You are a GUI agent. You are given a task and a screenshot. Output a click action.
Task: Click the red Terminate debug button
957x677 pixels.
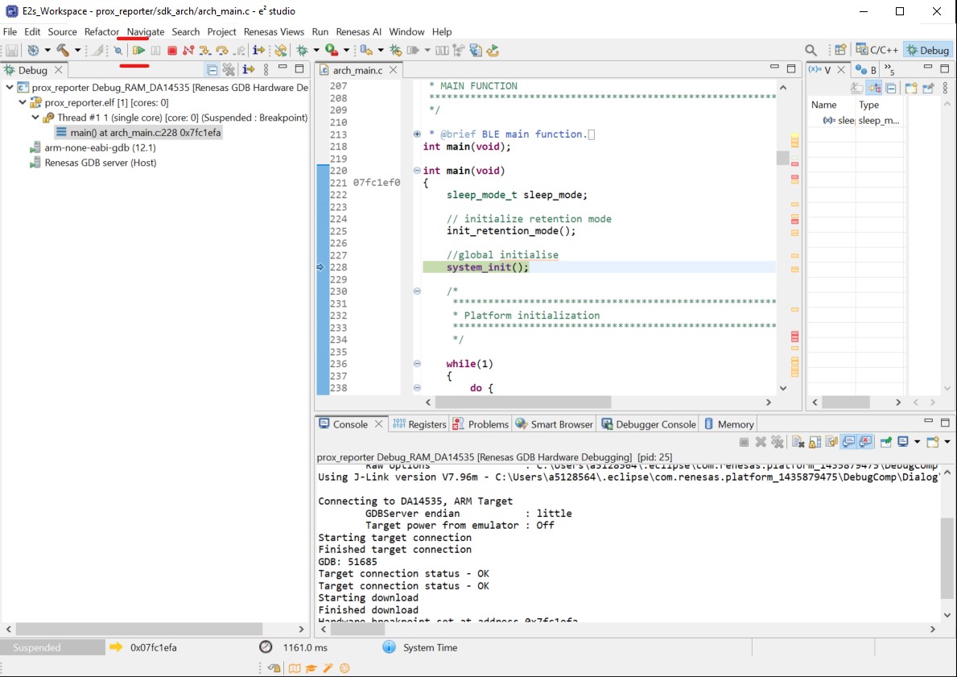(172, 50)
